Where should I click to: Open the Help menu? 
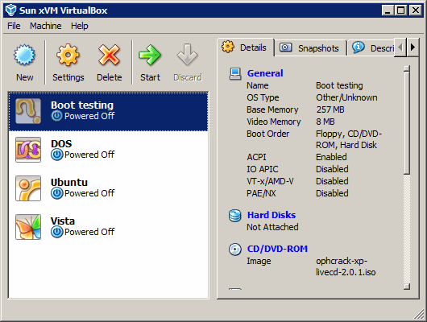[x=80, y=26]
